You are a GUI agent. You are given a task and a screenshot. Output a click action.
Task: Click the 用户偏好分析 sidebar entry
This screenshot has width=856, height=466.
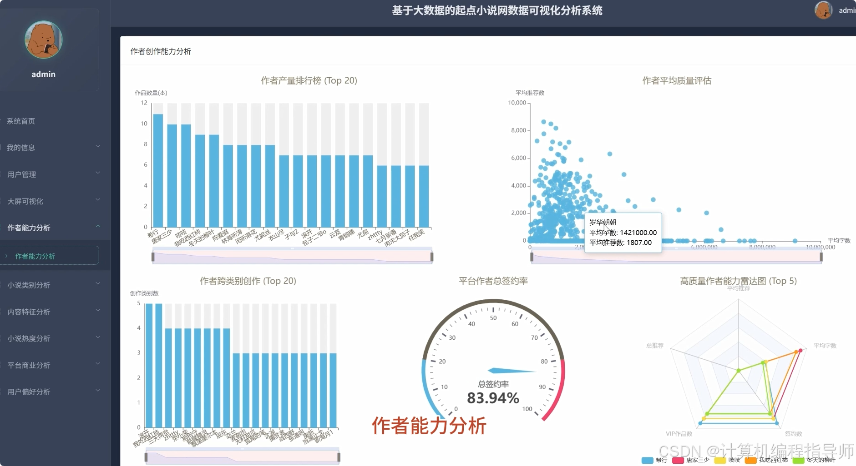[x=29, y=392]
